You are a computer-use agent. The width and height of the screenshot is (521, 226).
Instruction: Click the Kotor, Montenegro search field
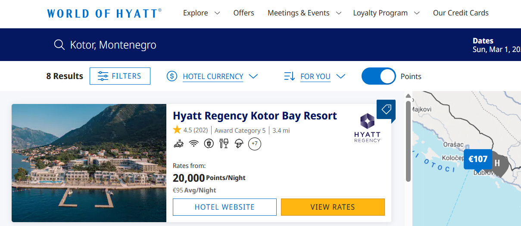click(x=113, y=45)
